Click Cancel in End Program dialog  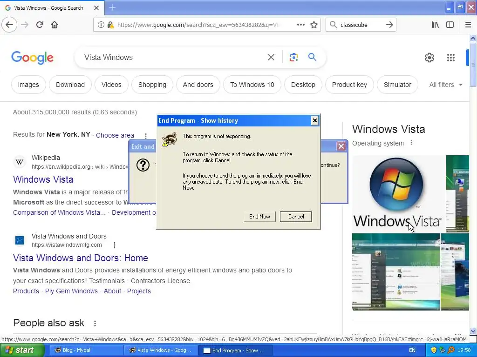coord(296,217)
